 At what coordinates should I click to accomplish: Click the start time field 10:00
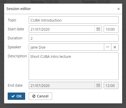111,29
